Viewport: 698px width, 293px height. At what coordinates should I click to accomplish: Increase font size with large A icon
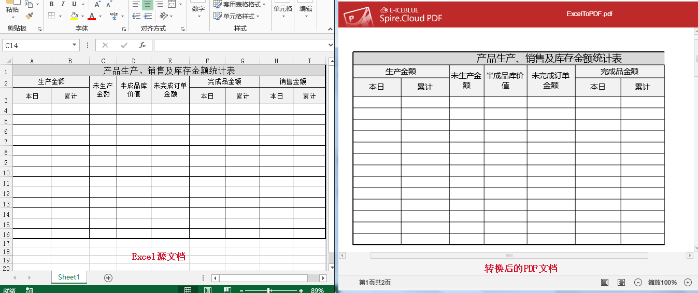click(x=96, y=4)
